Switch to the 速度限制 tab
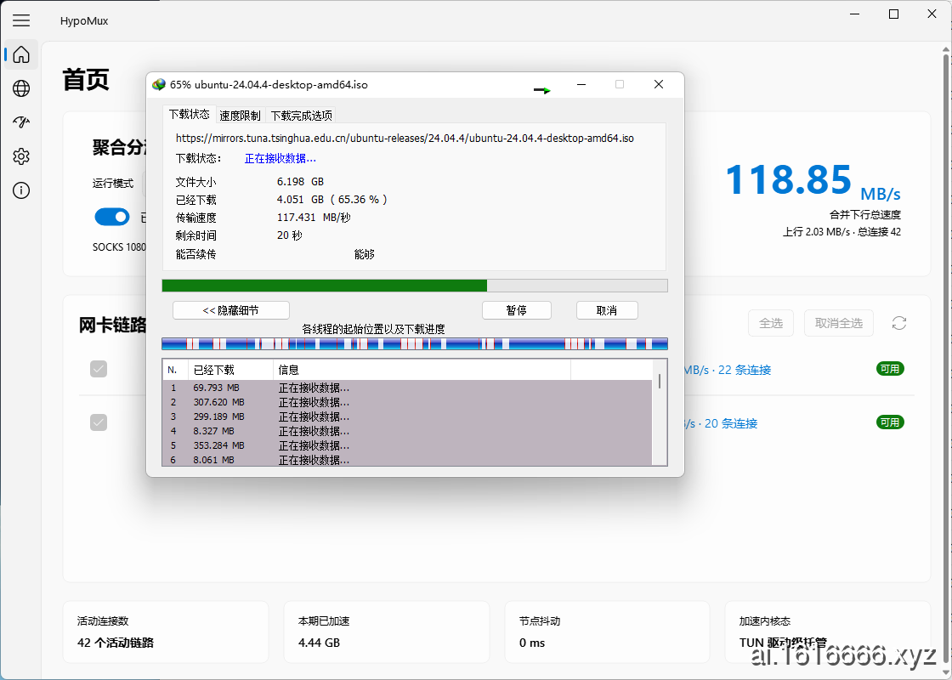 coord(240,116)
